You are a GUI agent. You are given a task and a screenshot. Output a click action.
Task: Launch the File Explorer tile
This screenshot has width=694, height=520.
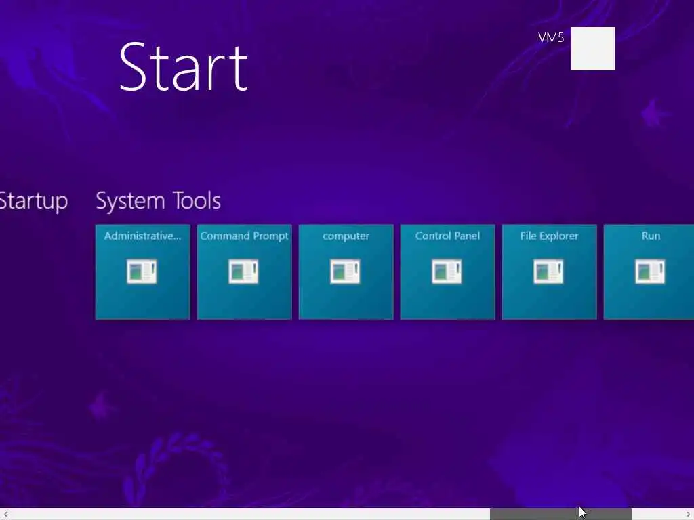(549, 272)
